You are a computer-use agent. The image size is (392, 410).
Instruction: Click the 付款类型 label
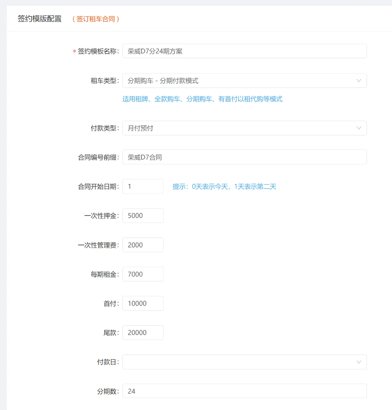104,128
